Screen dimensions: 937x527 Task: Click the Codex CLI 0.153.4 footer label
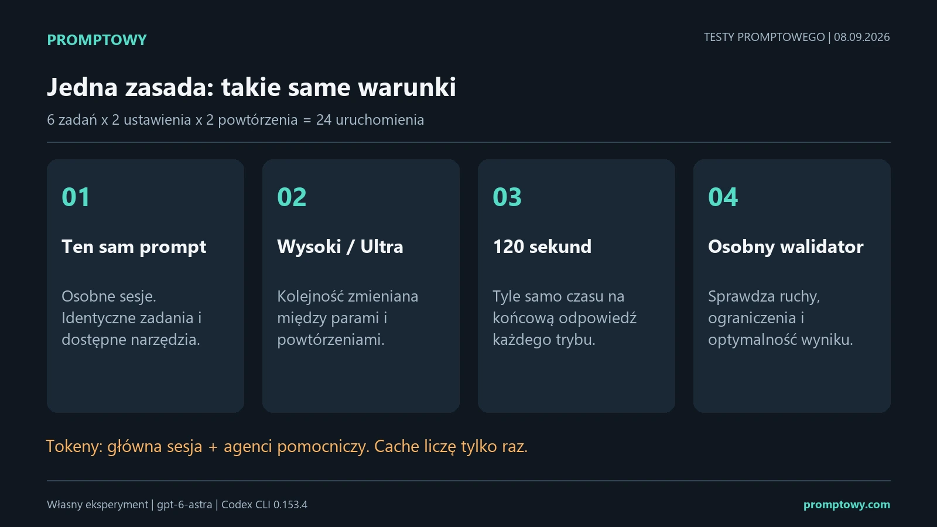point(264,505)
